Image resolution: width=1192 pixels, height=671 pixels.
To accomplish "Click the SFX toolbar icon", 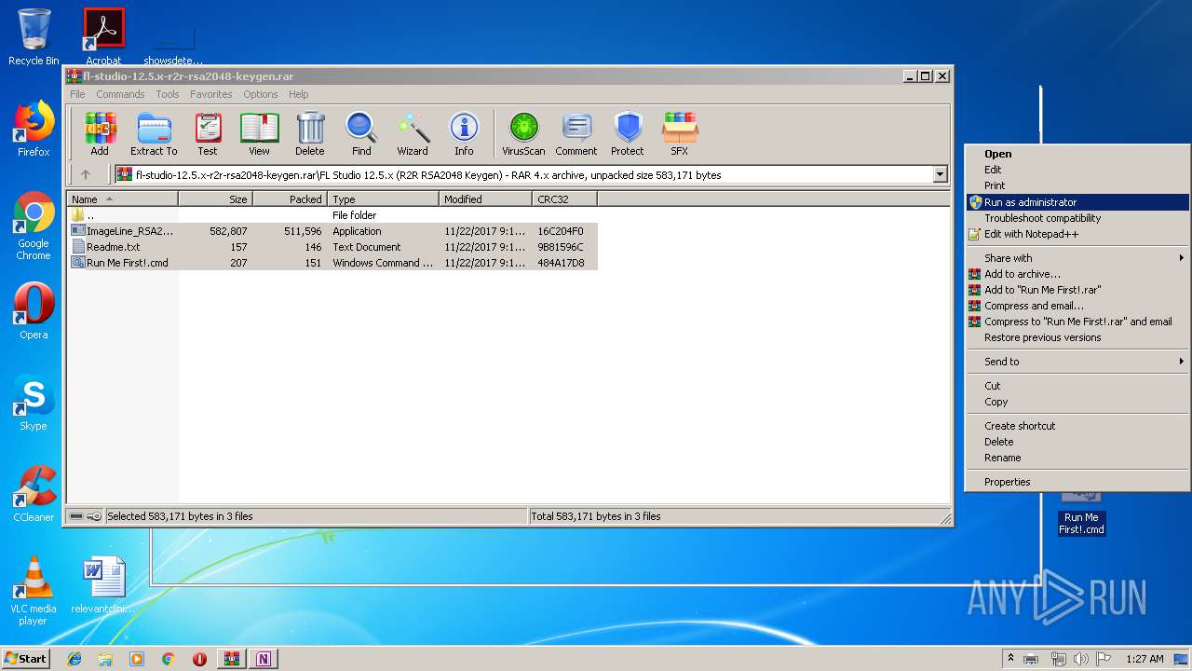I will pyautogui.click(x=680, y=134).
